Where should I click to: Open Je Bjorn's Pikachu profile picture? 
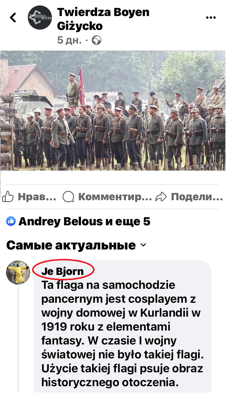point(18,272)
